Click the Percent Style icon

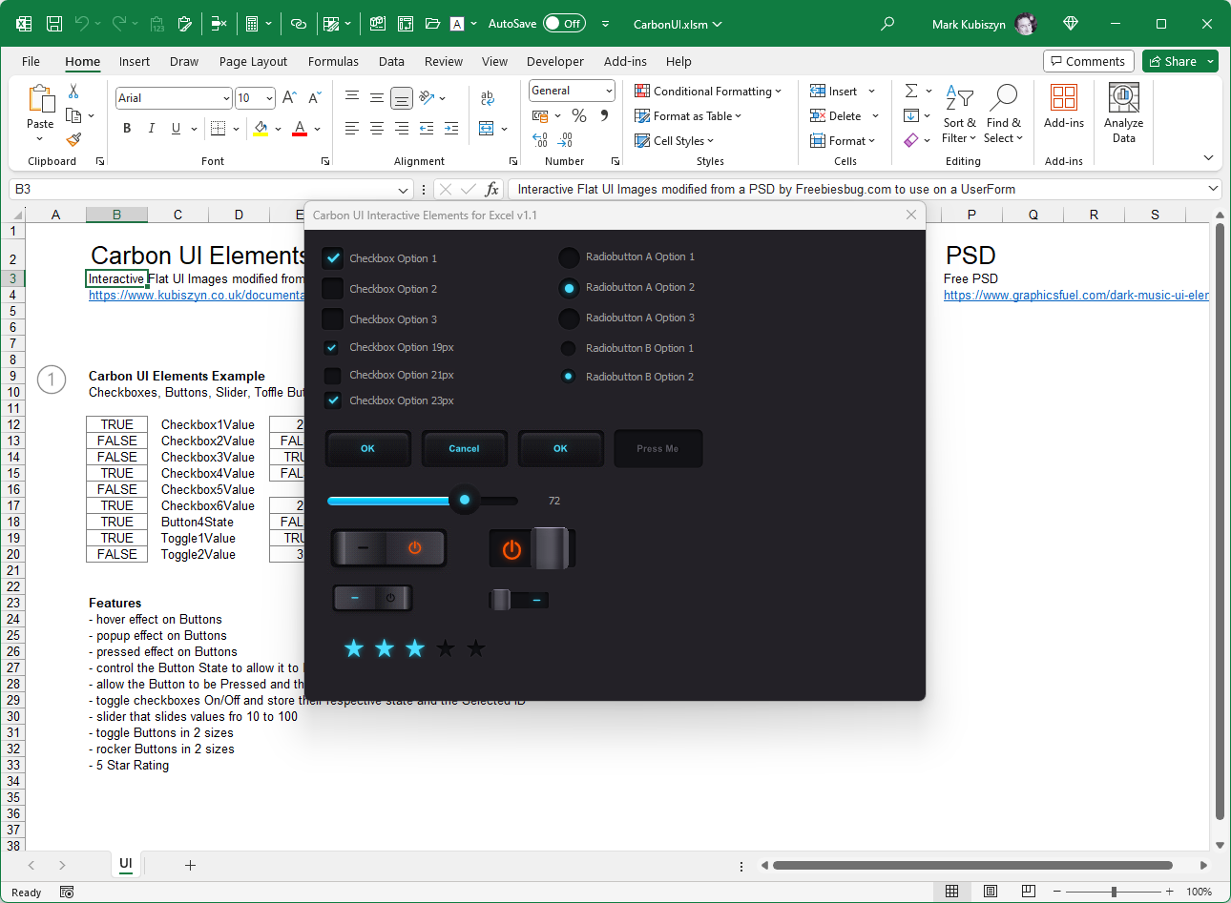(579, 115)
